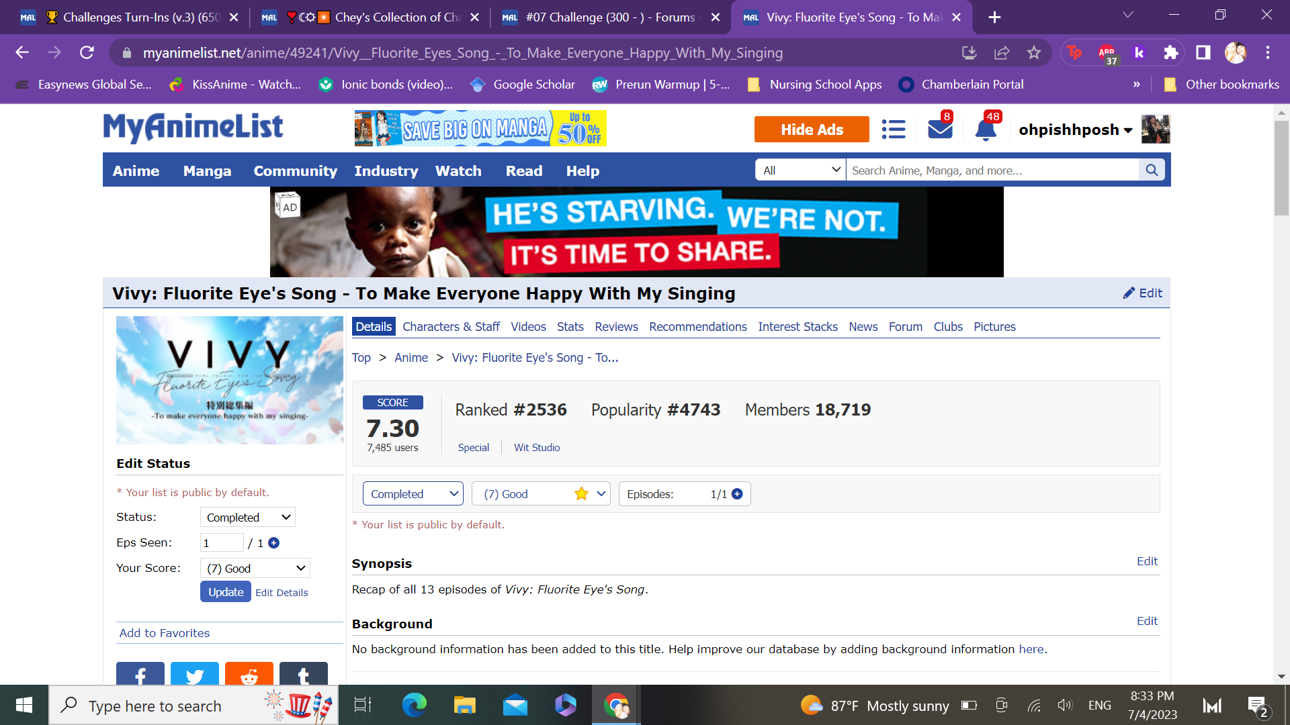Open messages envelope icon with 8 badge
The width and height of the screenshot is (1290, 725).
[940, 129]
